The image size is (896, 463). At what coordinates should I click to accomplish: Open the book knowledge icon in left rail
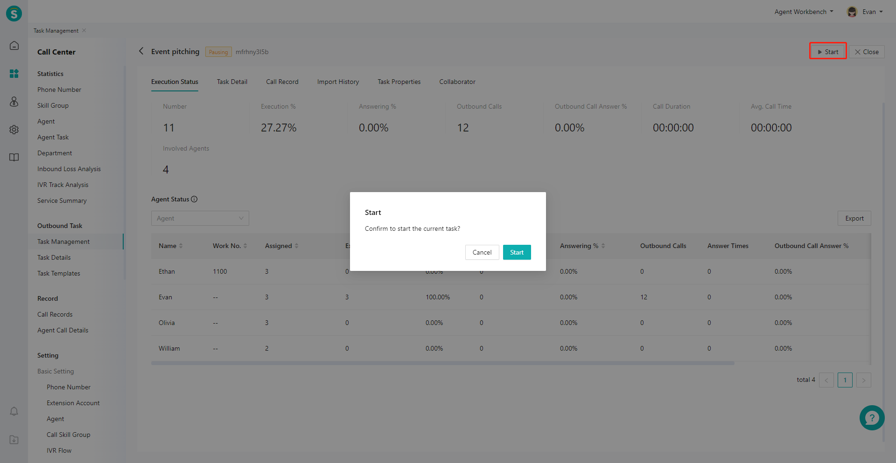(x=14, y=158)
